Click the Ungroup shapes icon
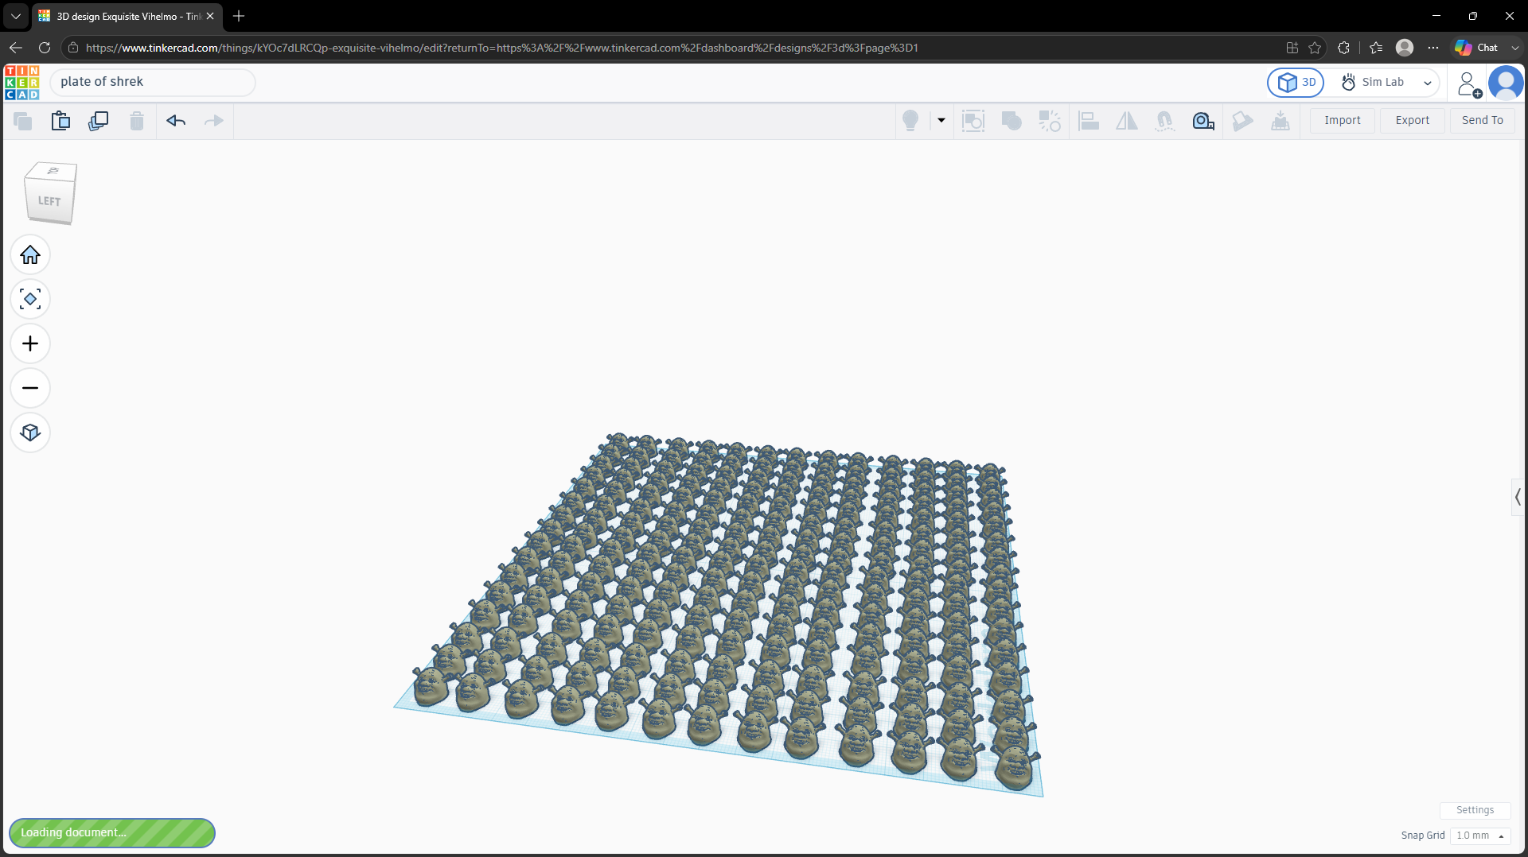The width and height of the screenshot is (1528, 857). coord(1050,121)
